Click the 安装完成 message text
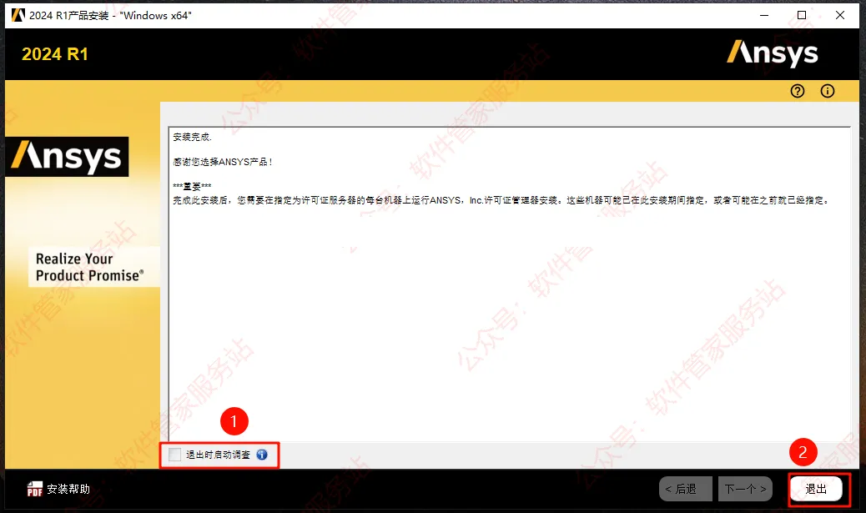The width and height of the screenshot is (866, 513). click(192, 137)
